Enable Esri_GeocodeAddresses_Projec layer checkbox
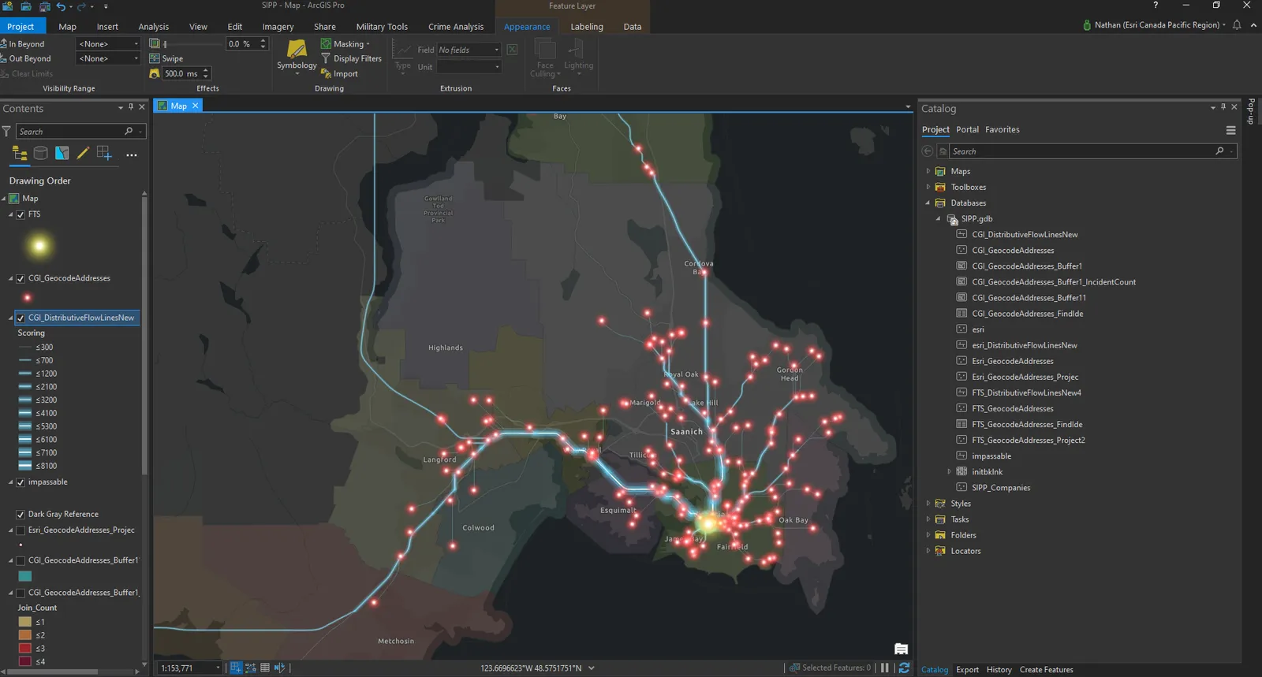This screenshot has height=677, width=1262. [x=21, y=530]
